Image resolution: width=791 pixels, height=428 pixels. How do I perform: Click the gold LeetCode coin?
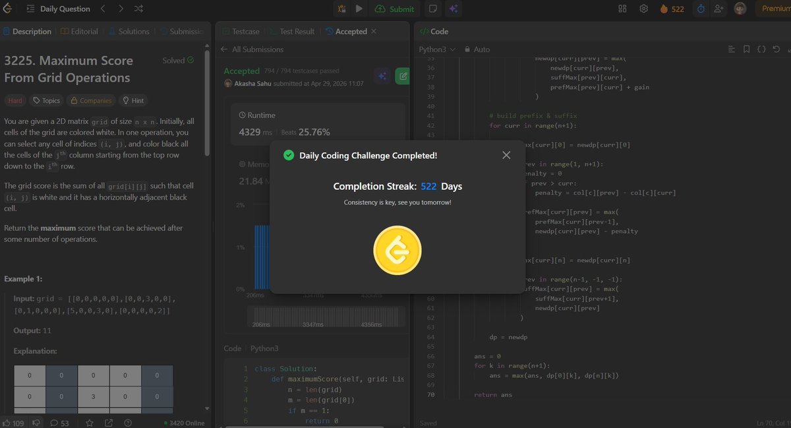[x=397, y=250]
